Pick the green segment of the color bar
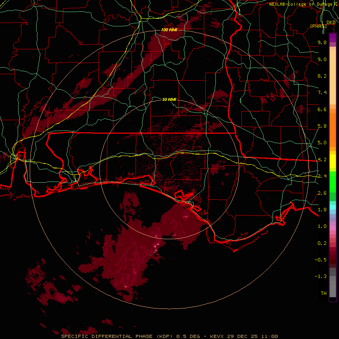 333,182
